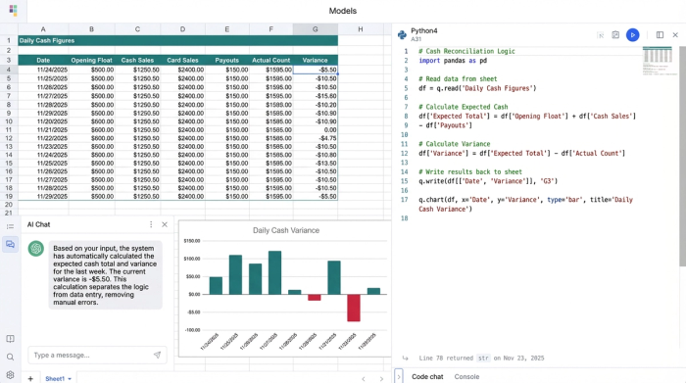The height and width of the screenshot is (383, 686).
Task: Click the tallest green chart bar
Action: tap(274, 272)
